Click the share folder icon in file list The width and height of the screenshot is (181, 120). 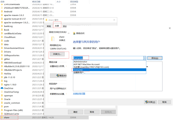tap(2, 117)
